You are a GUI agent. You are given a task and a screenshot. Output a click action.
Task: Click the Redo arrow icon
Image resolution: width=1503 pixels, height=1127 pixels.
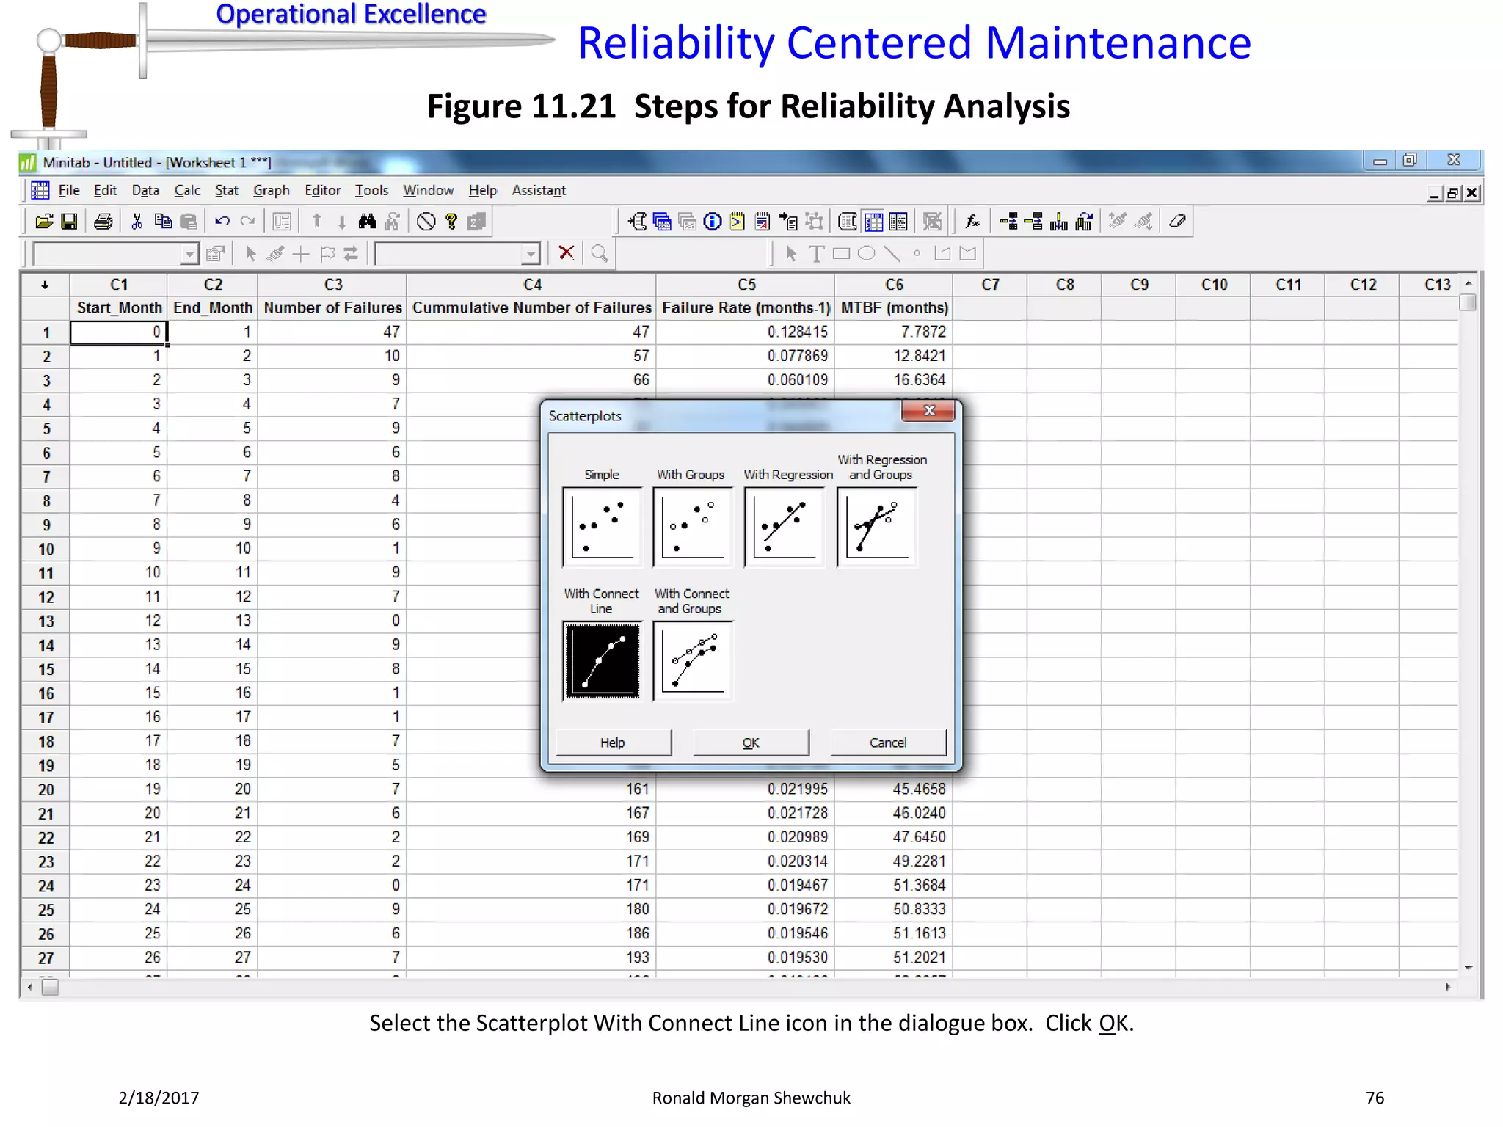pos(248,222)
